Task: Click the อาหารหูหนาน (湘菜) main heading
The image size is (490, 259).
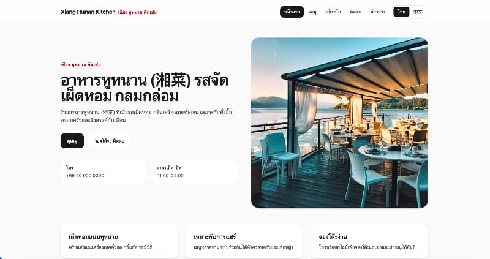Action: (x=145, y=88)
